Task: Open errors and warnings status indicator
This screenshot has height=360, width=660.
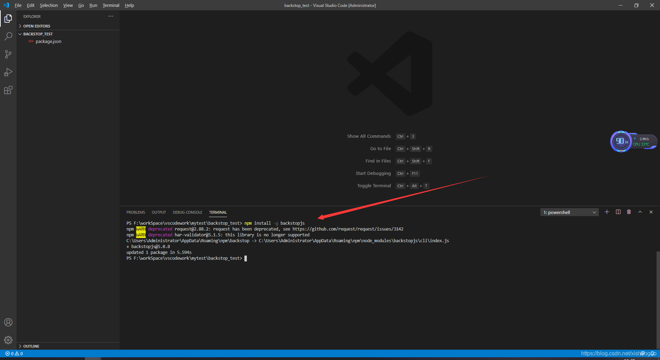Action: tap(14, 353)
